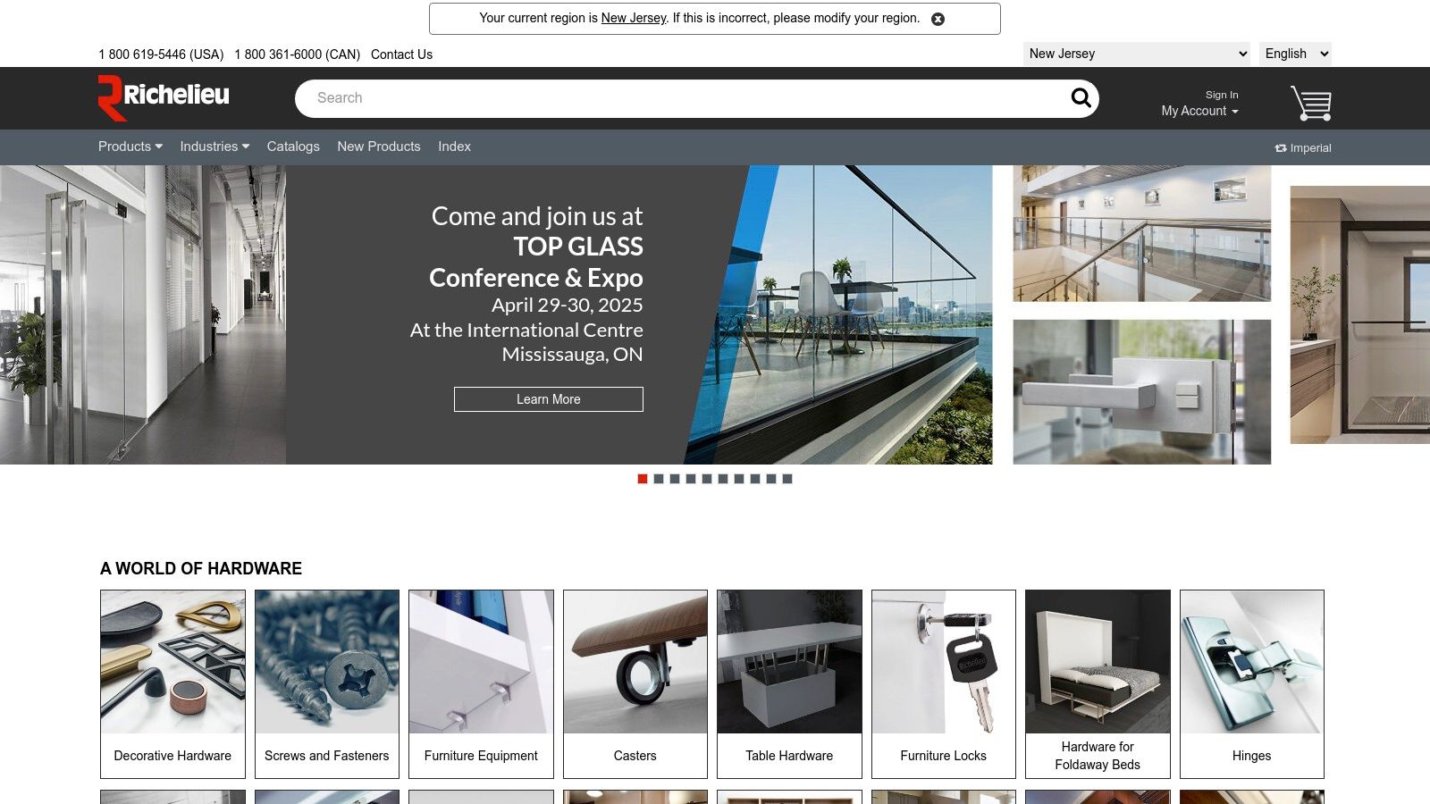Click the Sign In link

click(1222, 95)
